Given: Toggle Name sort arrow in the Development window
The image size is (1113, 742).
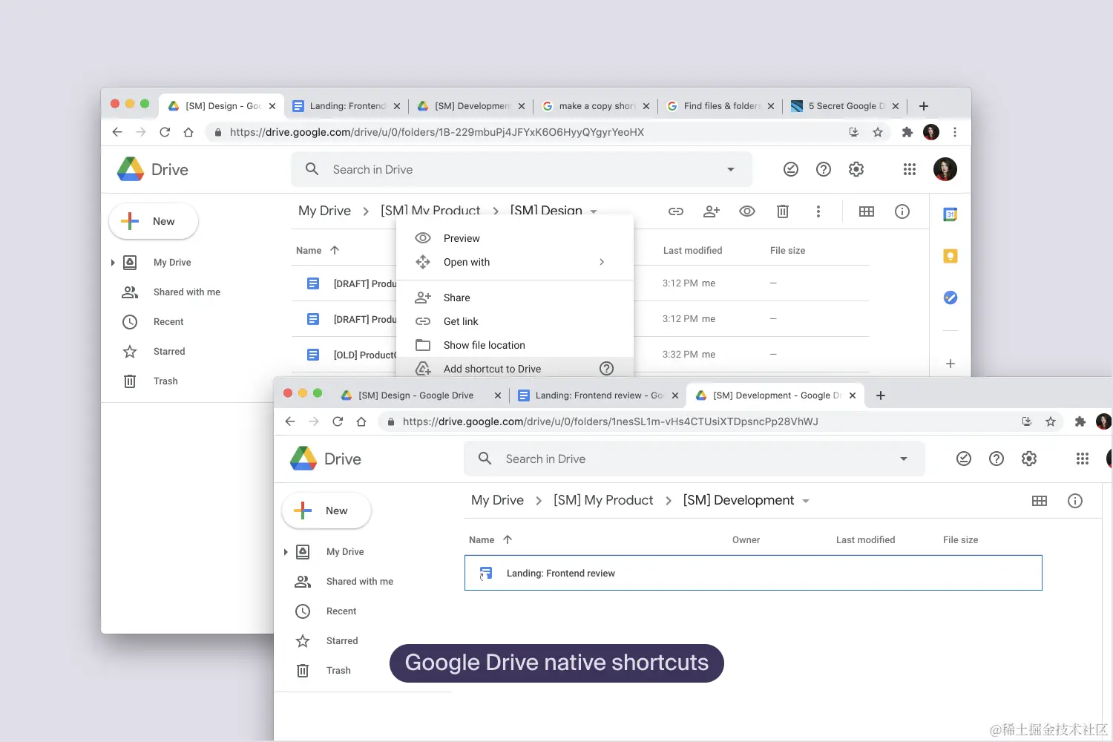Looking at the screenshot, I should click(508, 539).
